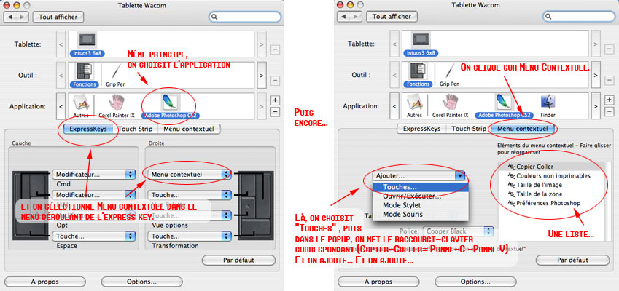
Task: Choose Mode Souris from the Ajouter menu
Action: [421, 215]
